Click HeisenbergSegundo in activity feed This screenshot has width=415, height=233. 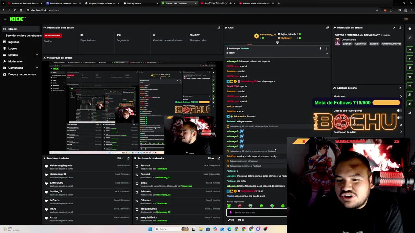click(x=61, y=166)
